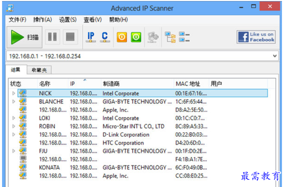This screenshot has height=187, width=283.
Task: Sort by the 名称 column header
Action: point(53,84)
